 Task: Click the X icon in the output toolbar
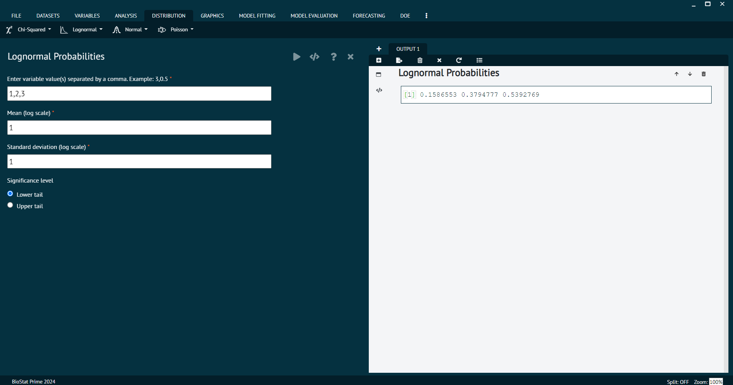coord(439,60)
